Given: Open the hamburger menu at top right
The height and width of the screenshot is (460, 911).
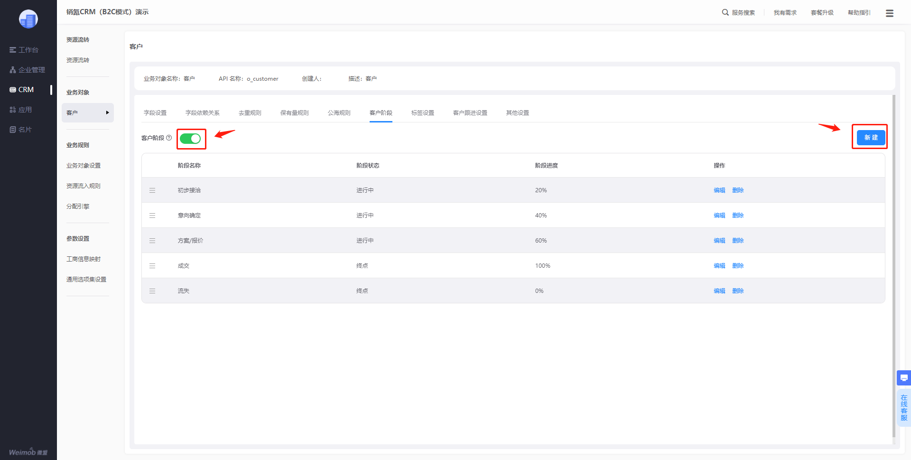Looking at the screenshot, I should click(x=890, y=13).
